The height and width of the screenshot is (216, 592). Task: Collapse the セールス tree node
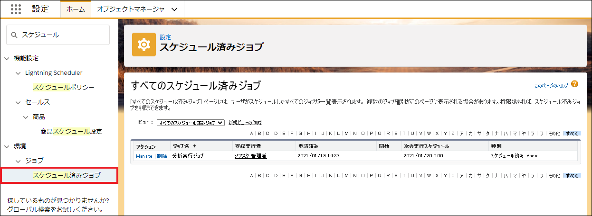point(18,102)
